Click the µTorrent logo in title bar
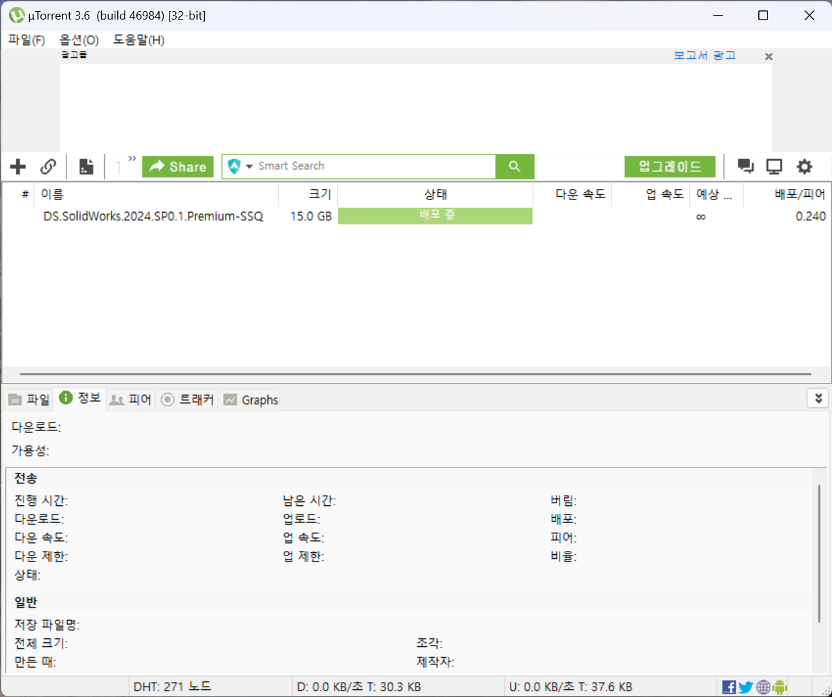 tap(17, 15)
